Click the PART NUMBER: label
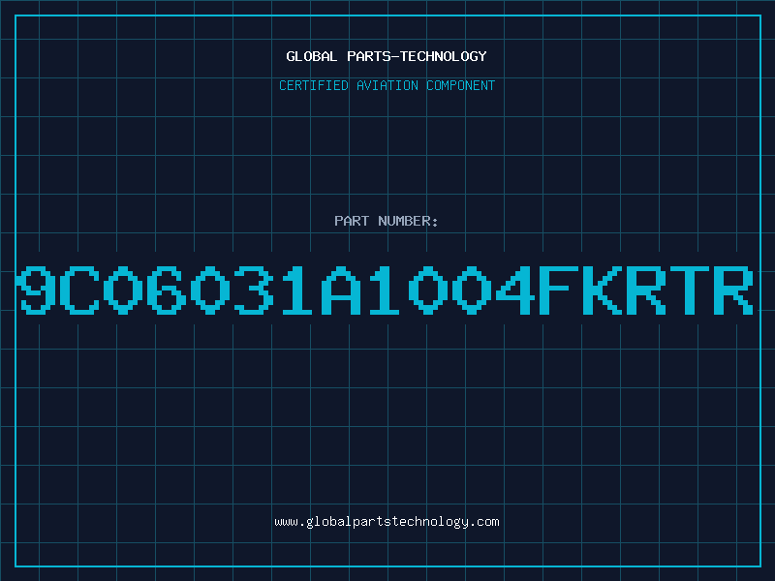This screenshot has width=775, height=581. click(x=387, y=221)
